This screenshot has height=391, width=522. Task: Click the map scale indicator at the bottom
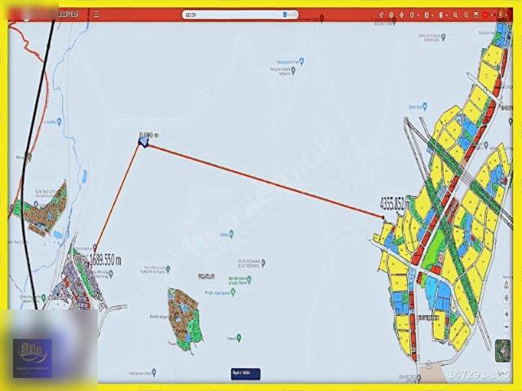pos(246,374)
